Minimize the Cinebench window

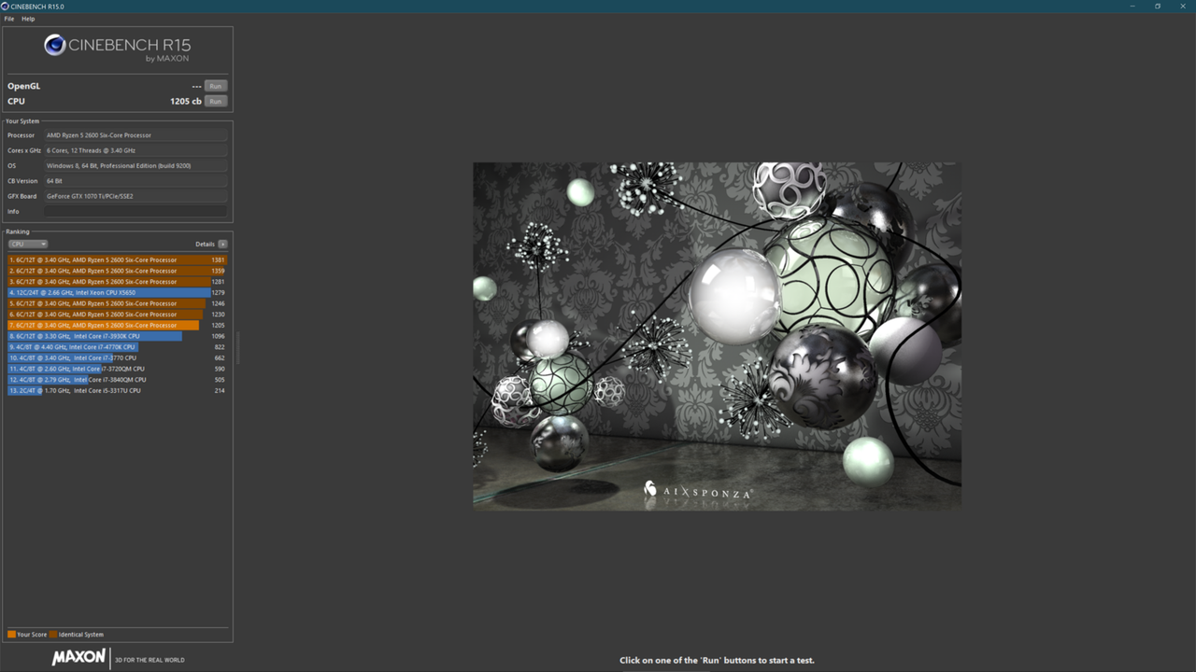coord(1133,6)
